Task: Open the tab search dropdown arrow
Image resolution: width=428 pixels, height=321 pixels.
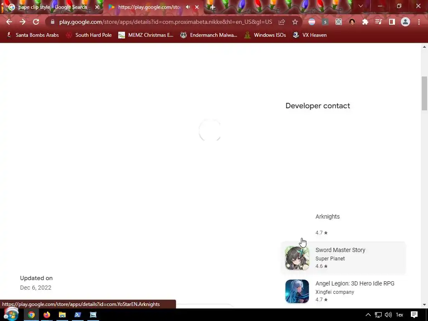Action: tap(361, 6)
